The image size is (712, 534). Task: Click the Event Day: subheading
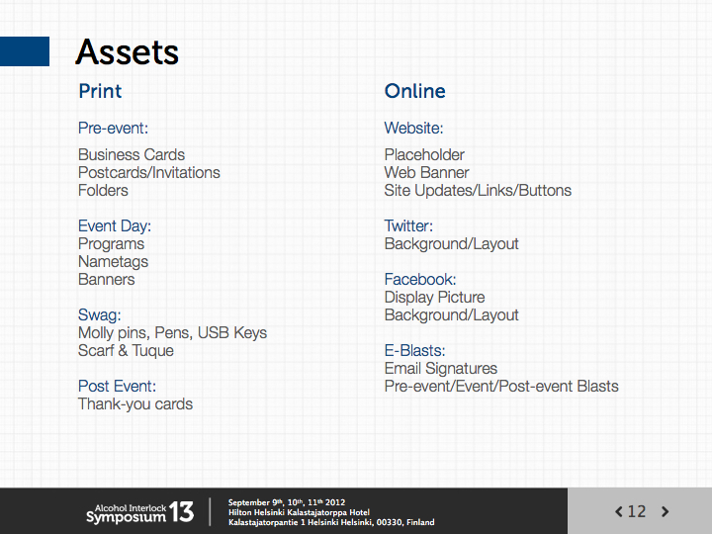(x=115, y=225)
